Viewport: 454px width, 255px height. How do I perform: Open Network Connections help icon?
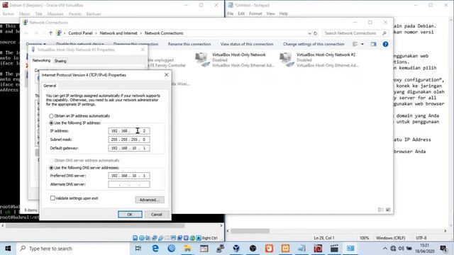[x=385, y=44]
